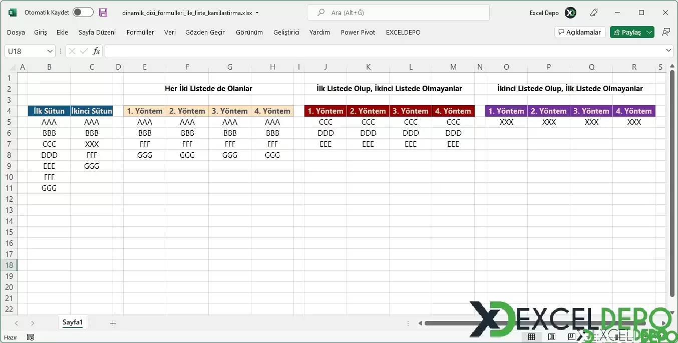Click the previous sheet navigation arrow
Image resolution: width=678 pixels, height=343 pixels.
point(17,323)
